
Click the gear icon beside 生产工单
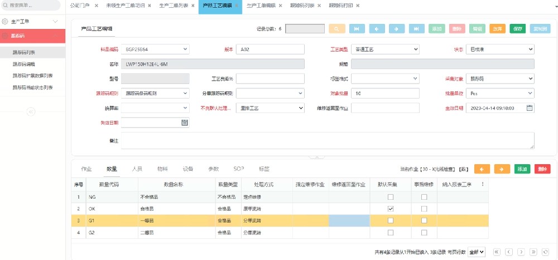pyautogui.click(x=5, y=21)
